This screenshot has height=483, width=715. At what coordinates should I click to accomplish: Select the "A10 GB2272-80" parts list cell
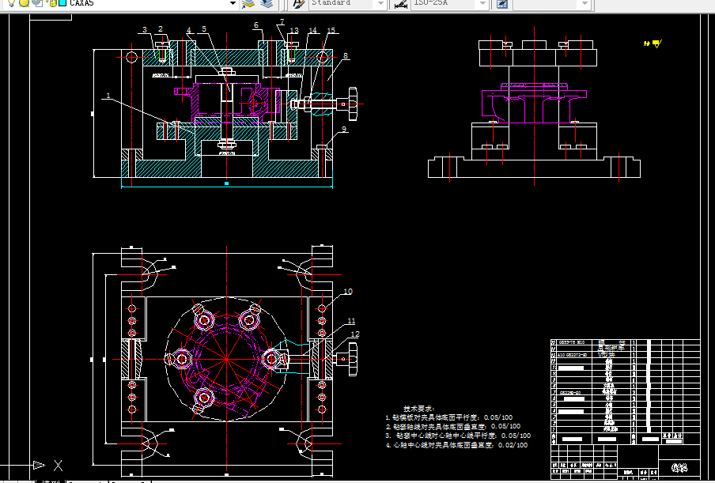point(573,354)
